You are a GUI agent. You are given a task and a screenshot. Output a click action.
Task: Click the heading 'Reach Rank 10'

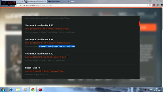pos(32,68)
